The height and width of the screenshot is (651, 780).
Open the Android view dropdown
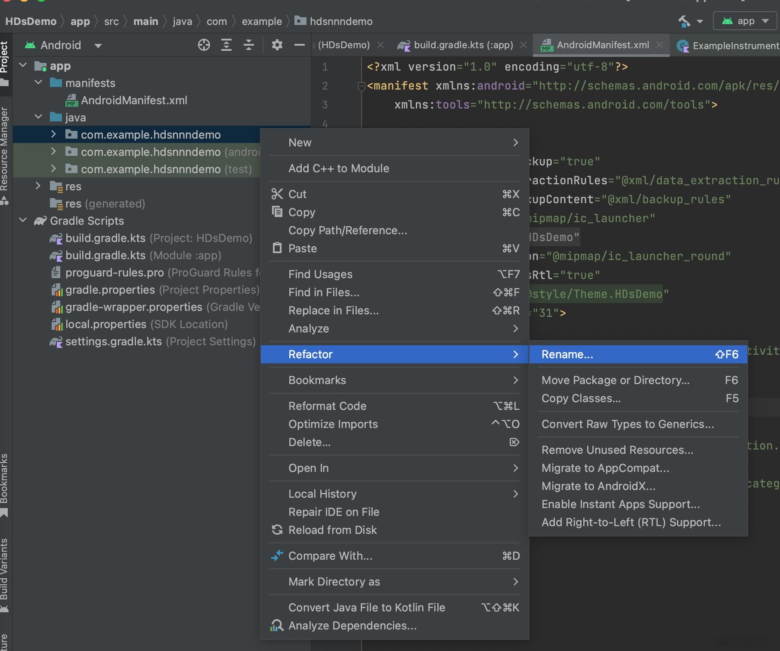point(98,45)
